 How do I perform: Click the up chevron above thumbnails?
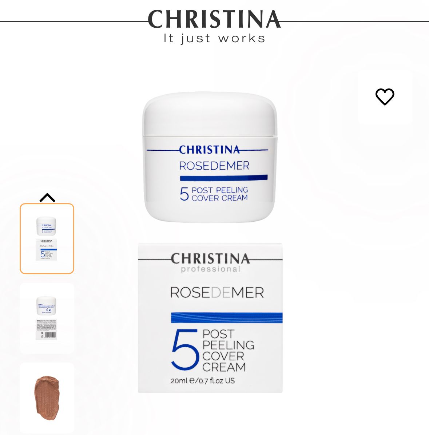pos(47,198)
